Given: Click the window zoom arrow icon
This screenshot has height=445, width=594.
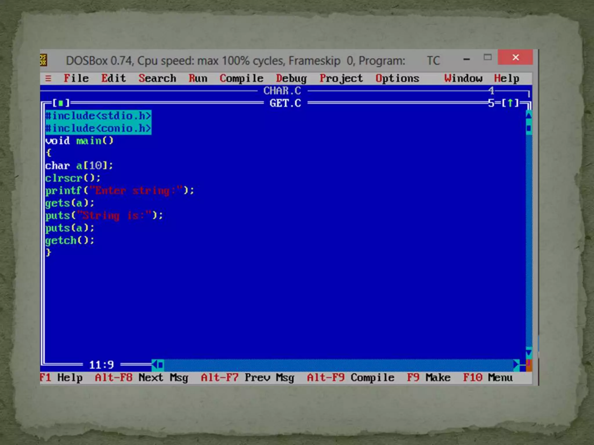Looking at the screenshot, I should [x=510, y=103].
